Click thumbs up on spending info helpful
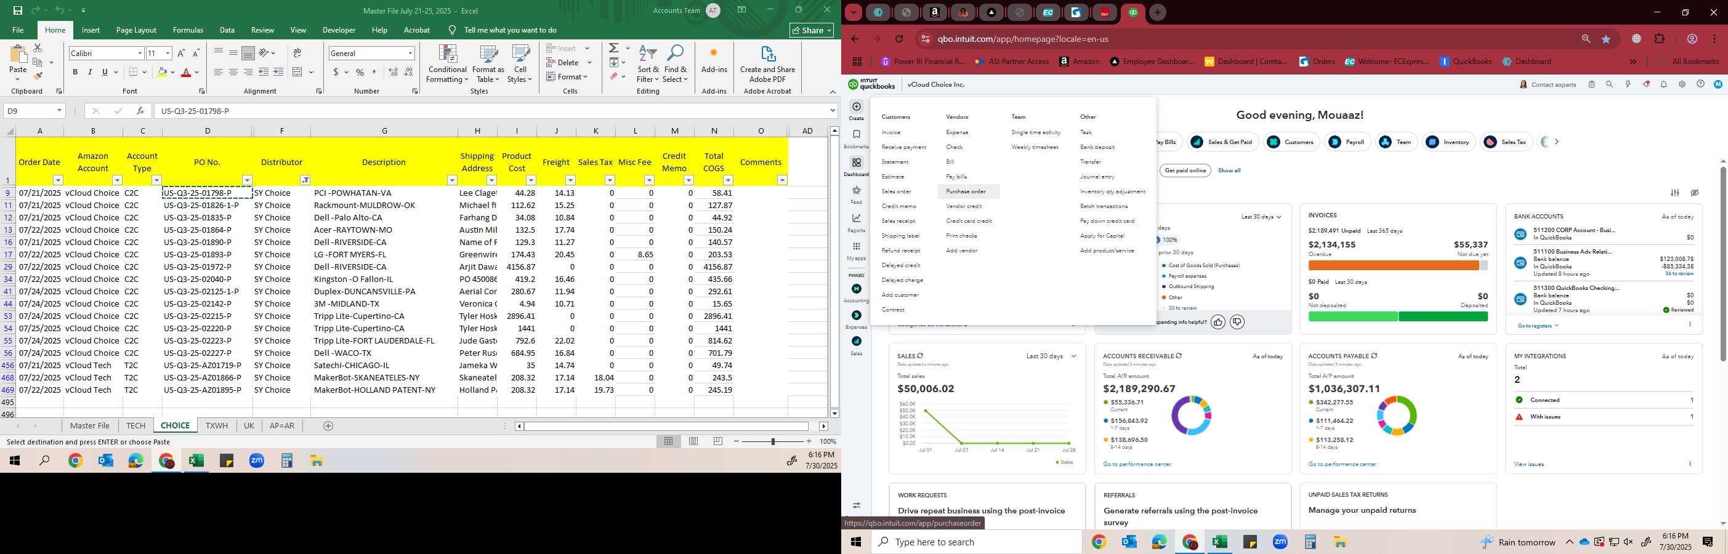Viewport: 1728px width, 554px height. tap(1218, 323)
